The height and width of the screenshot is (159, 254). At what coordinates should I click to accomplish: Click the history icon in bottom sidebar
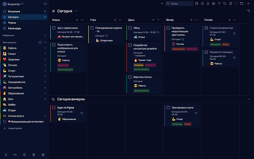pyautogui.click(x=24, y=154)
